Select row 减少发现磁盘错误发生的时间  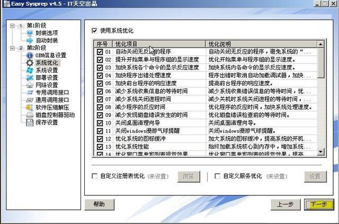[206, 115]
